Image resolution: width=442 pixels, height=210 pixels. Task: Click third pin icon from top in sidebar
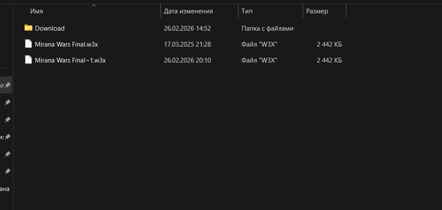click(x=7, y=119)
